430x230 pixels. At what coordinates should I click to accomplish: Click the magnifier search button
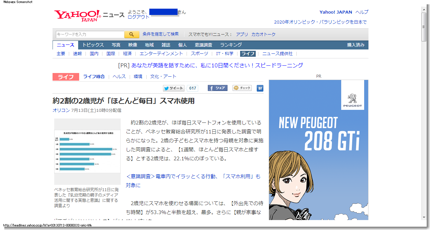click(x=132, y=35)
